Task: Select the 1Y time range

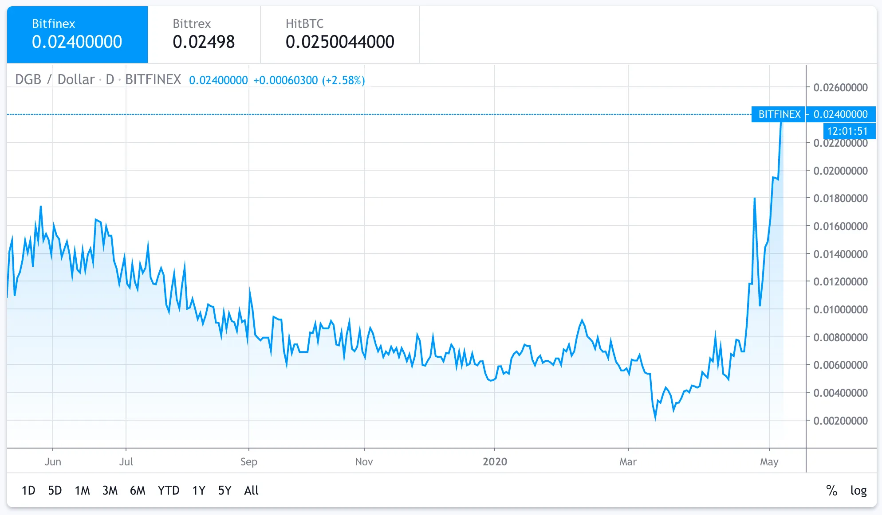Action: pyautogui.click(x=198, y=491)
